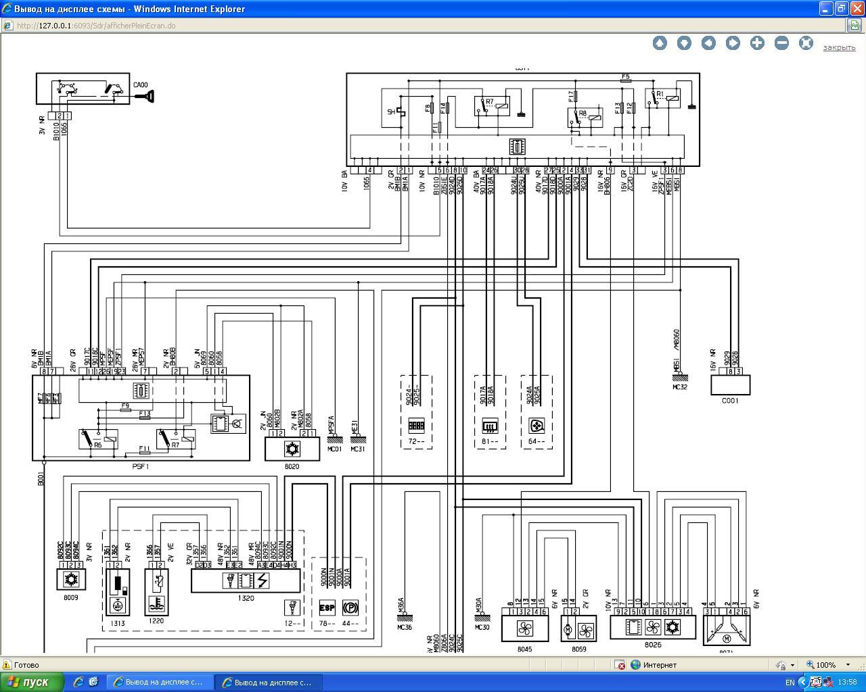Select the compressor symbol in component 8020
Screen dimensions: 866x692
(x=292, y=449)
